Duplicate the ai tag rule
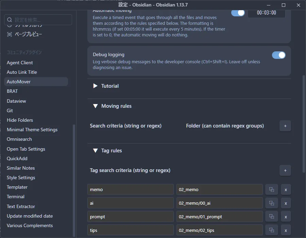The height and width of the screenshot is (238, 306). coord(271,203)
